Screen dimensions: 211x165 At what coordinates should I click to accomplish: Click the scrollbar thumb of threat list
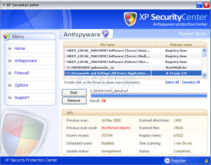tap(204, 55)
